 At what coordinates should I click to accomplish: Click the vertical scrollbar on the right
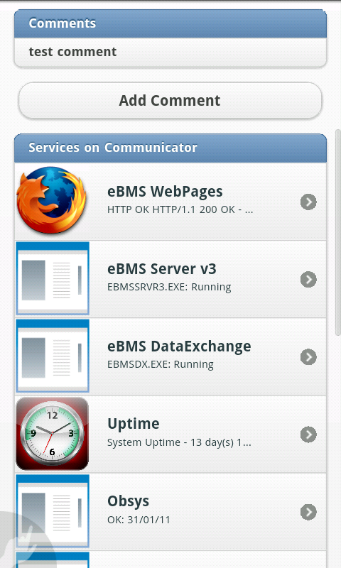point(337,232)
